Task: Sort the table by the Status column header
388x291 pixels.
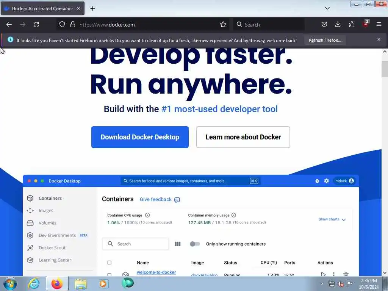Action: 230,263
